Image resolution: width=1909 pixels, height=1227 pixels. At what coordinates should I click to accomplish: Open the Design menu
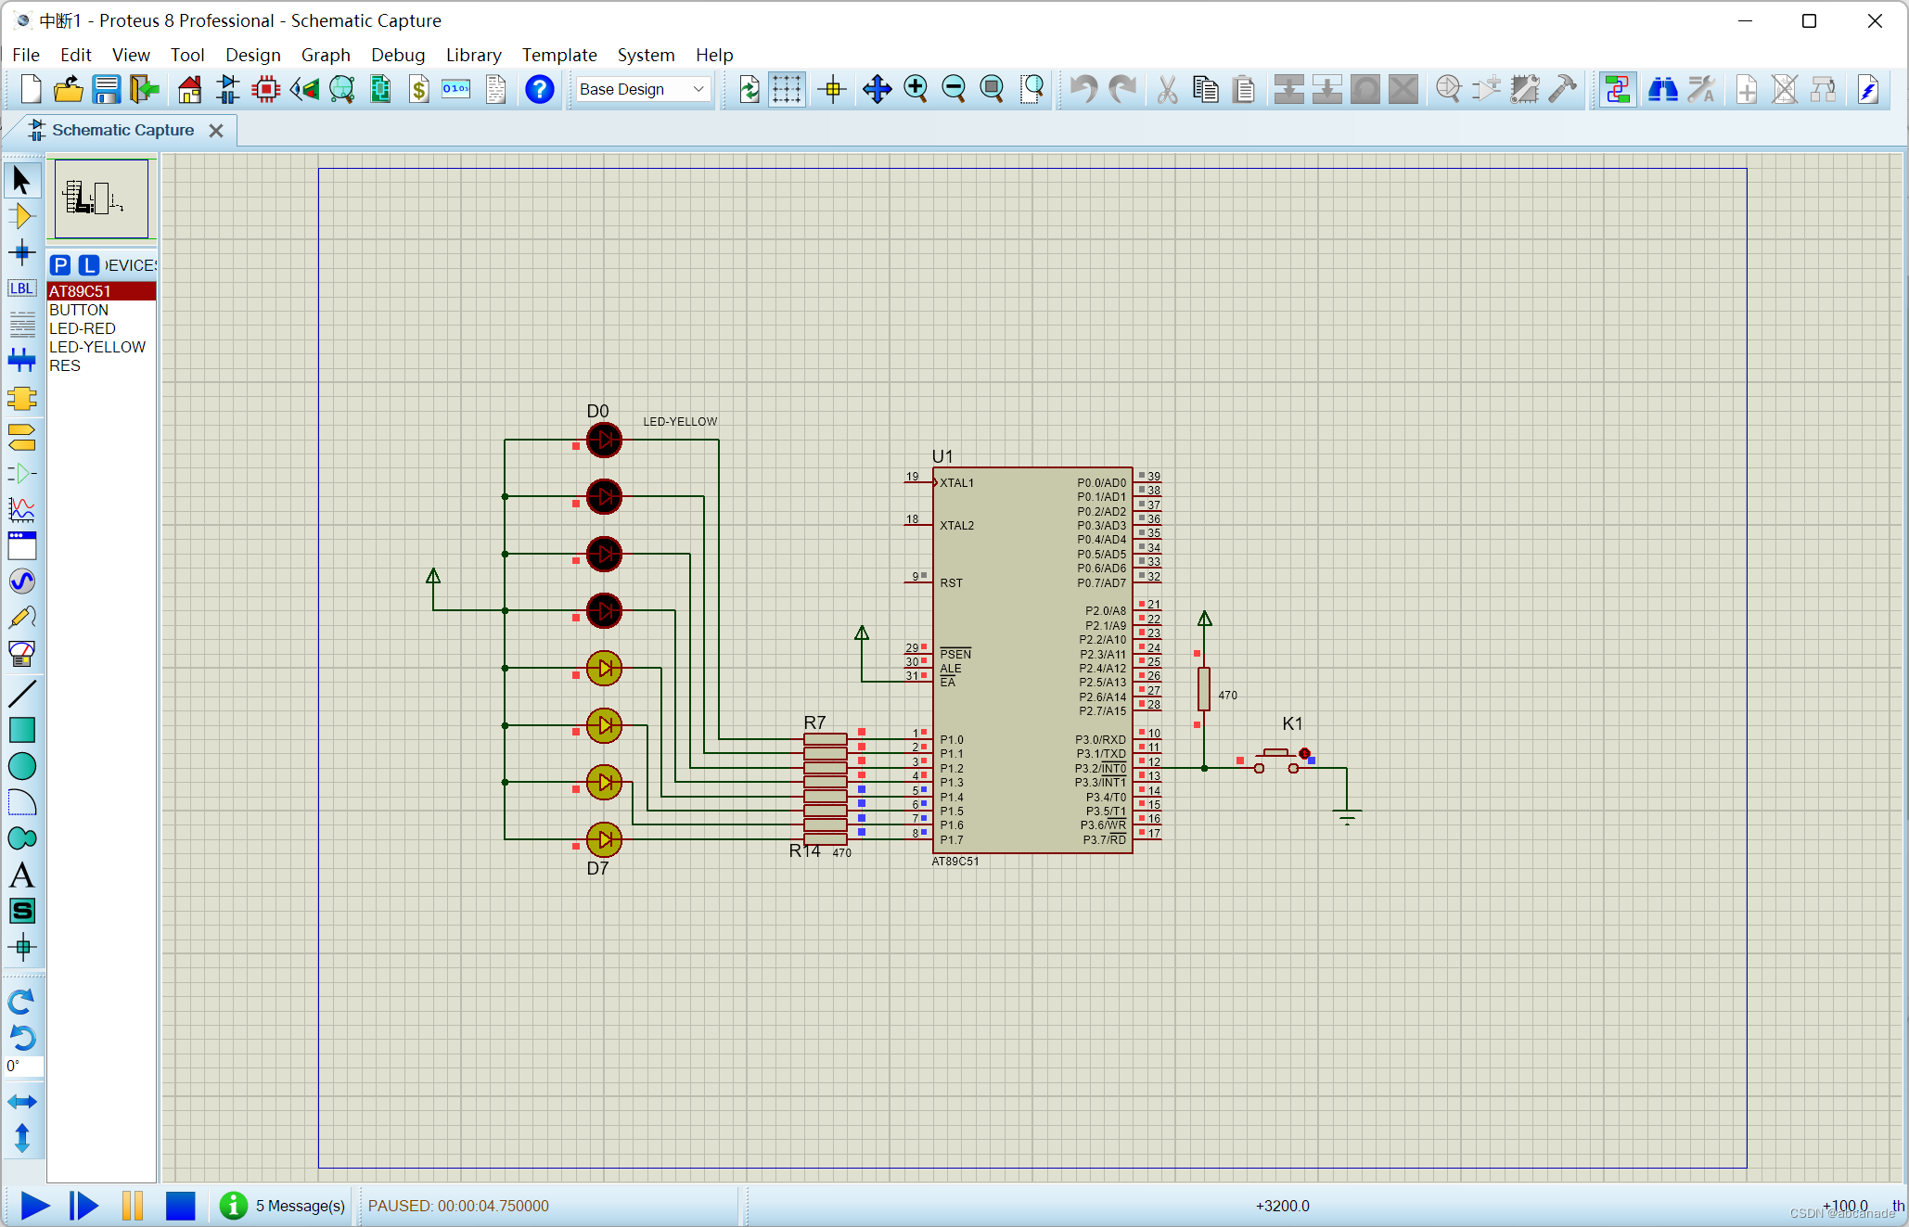coord(252,55)
